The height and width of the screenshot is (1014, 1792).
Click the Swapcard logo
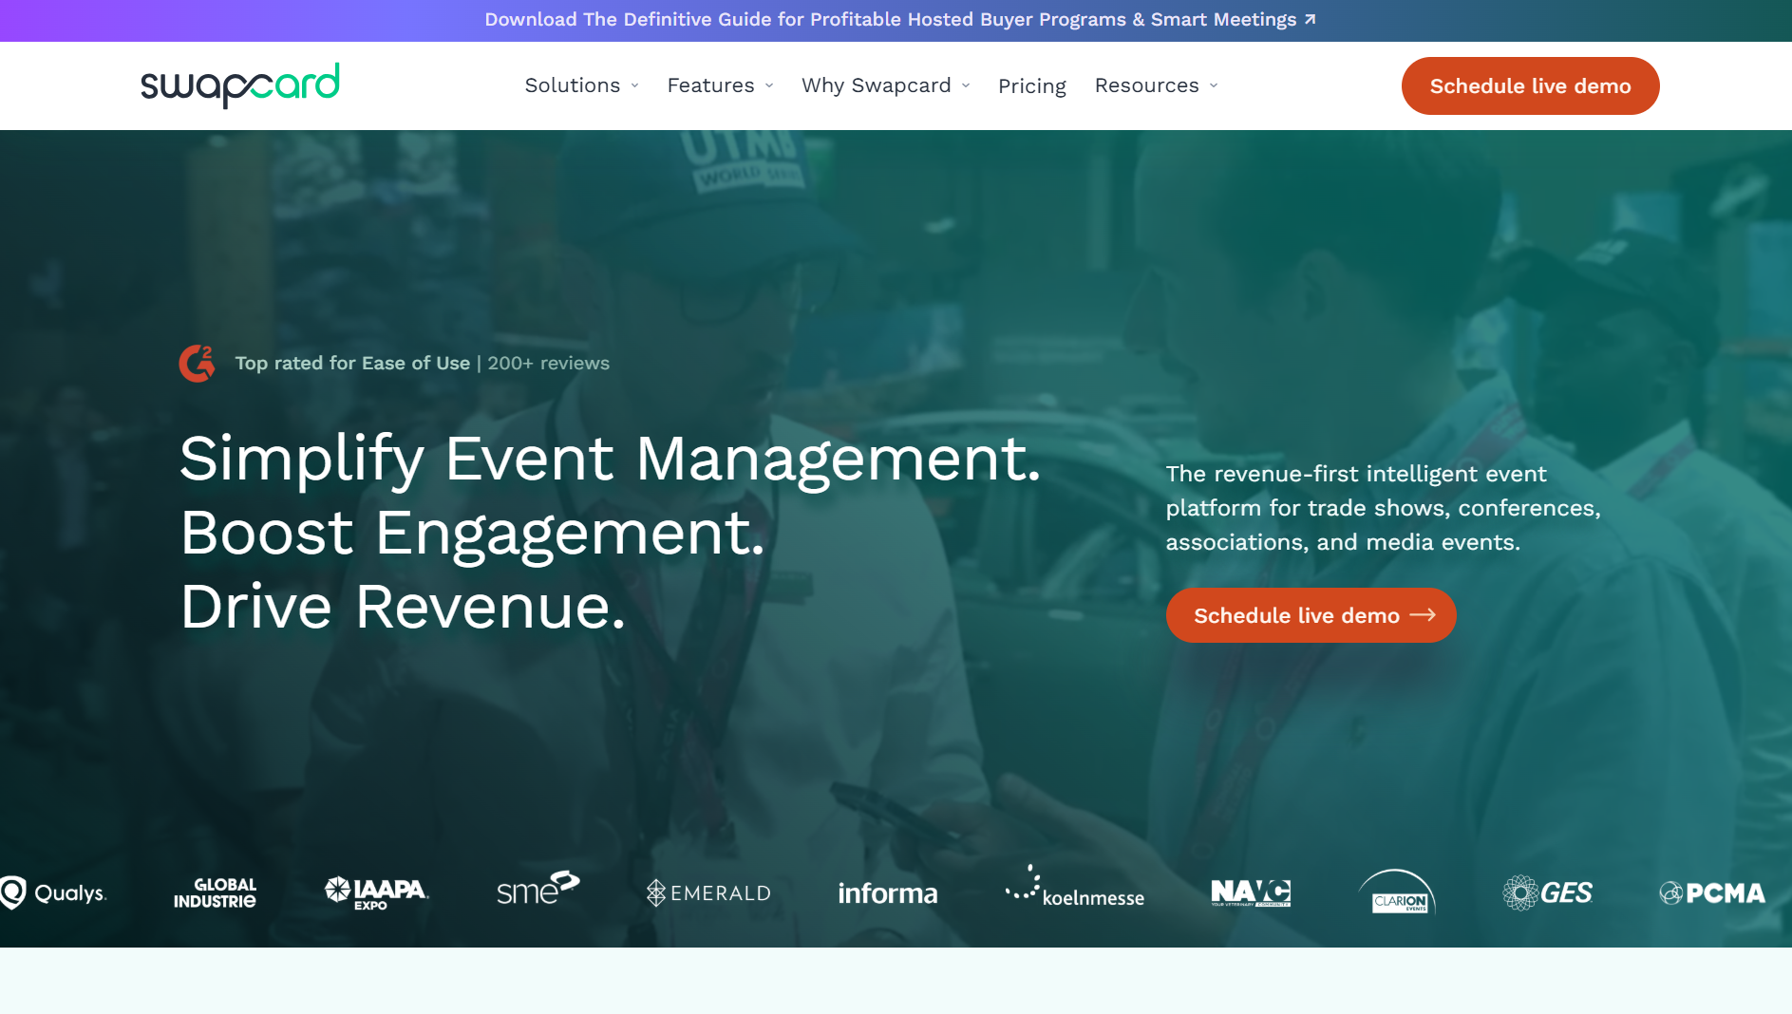[240, 85]
